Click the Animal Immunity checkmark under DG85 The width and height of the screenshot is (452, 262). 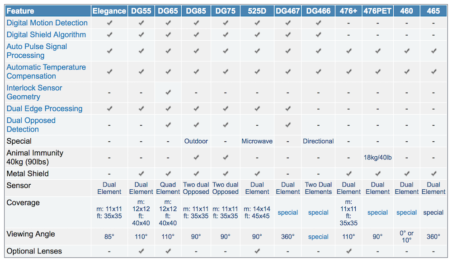[196, 157]
